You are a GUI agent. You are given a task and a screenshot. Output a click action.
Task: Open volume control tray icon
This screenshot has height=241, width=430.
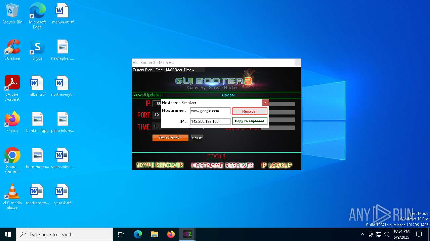point(387,234)
